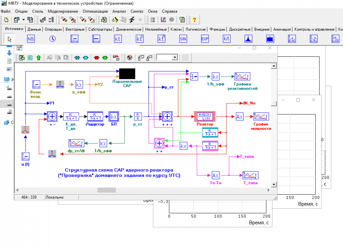
Task: Click the green up arrow in schematic toolbar
Action: point(38,58)
